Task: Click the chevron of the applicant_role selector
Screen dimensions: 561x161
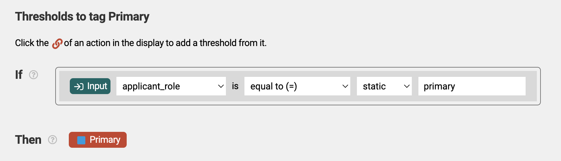Action: coord(221,86)
